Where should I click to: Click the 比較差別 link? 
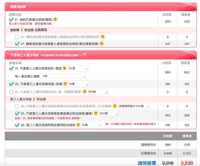41,30
